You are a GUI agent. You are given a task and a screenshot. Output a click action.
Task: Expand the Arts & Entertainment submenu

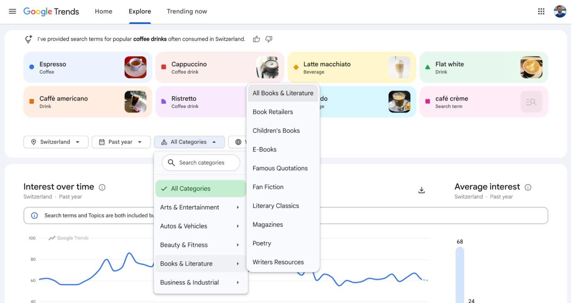tap(201, 207)
